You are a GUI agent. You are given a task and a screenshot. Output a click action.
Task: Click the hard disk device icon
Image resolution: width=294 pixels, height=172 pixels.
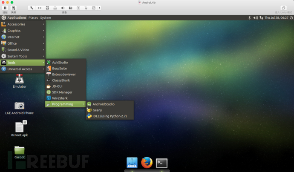click(x=47, y=8)
